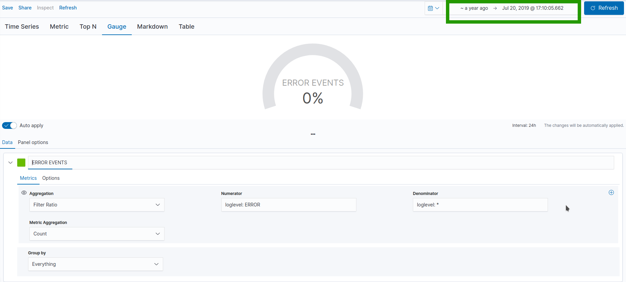
Task: Click the plus icon to add metric
Action: (611, 193)
